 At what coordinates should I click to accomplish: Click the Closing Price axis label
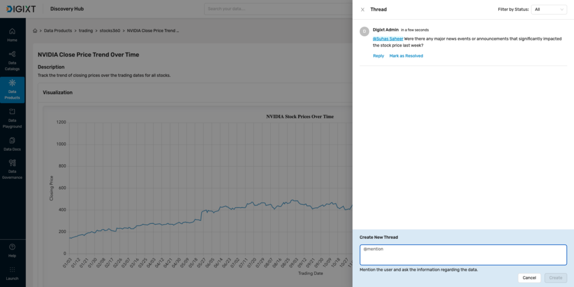[51, 188]
